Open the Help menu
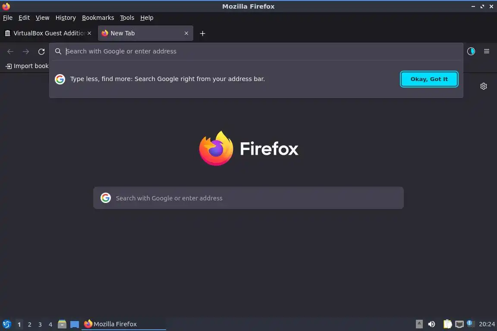Image resolution: width=497 pixels, height=331 pixels. 147,18
